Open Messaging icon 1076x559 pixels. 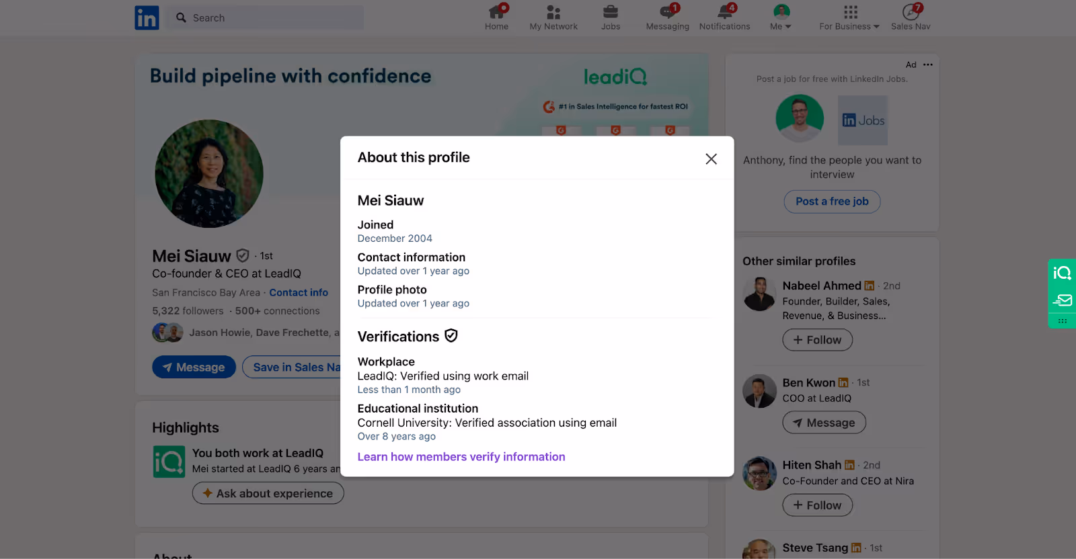(668, 12)
